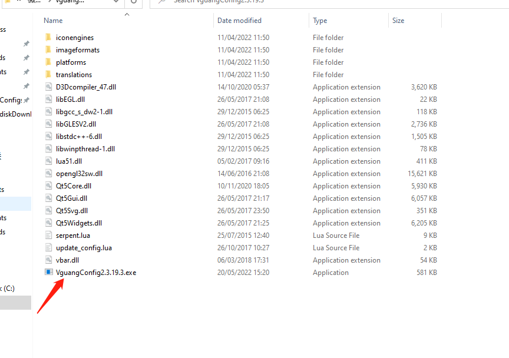
Task: Open the address bar history dropdown
Action: pos(115,2)
